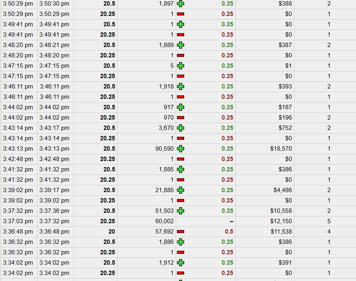Click the 3:39:17 pm end time
The height and width of the screenshot is (281, 356).
pos(54,190)
